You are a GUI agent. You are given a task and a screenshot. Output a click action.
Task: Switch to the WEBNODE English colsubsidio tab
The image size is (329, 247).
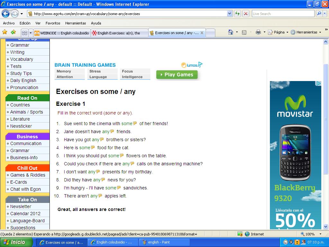click(x=62, y=33)
